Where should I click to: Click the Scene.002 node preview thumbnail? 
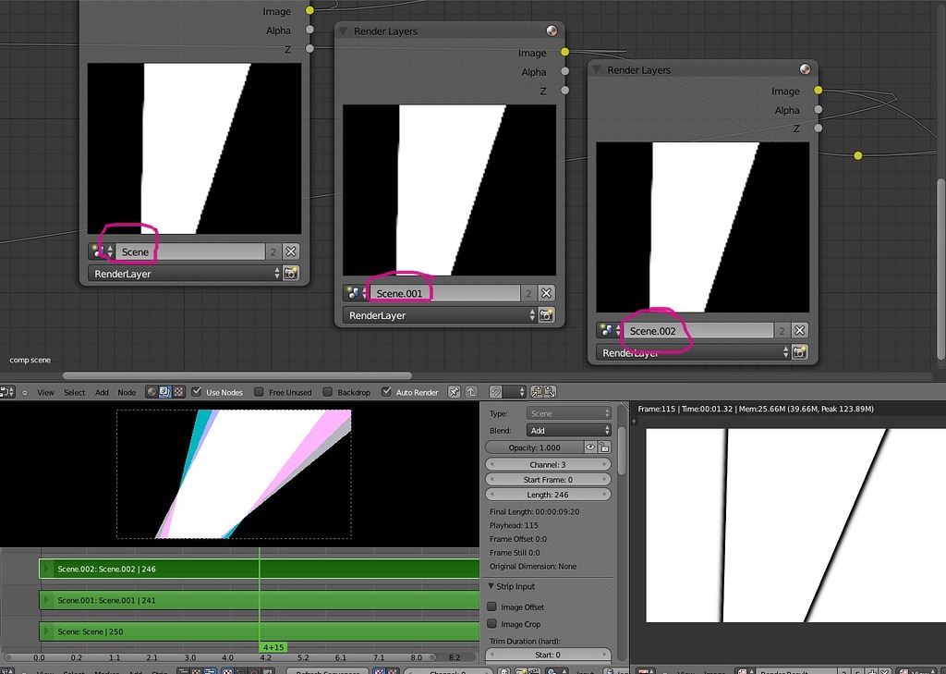tap(703, 227)
